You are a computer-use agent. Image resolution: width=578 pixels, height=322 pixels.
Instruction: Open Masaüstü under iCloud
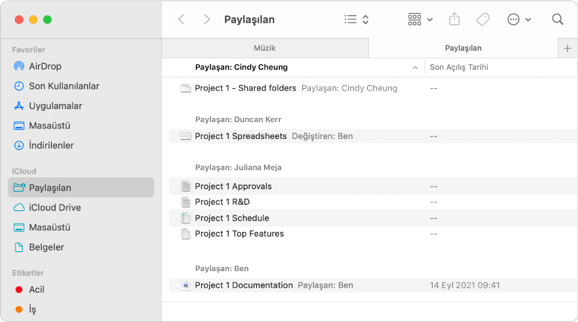50,227
